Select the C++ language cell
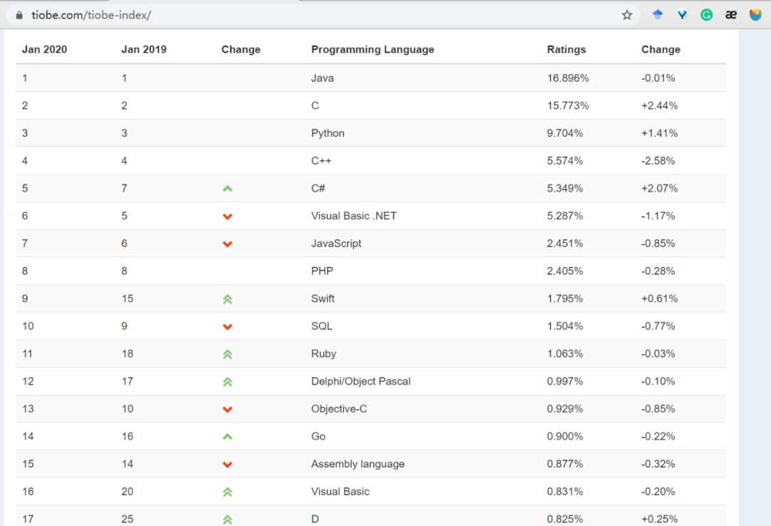771x526 pixels. click(321, 161)
